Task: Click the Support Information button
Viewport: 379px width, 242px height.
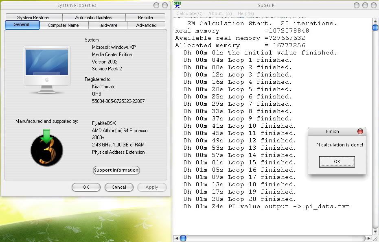Action: pyautogui.click(x=116, y=170)
